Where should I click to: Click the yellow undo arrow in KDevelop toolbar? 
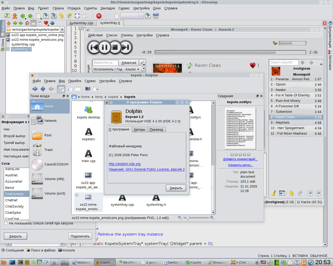(61, 16)
